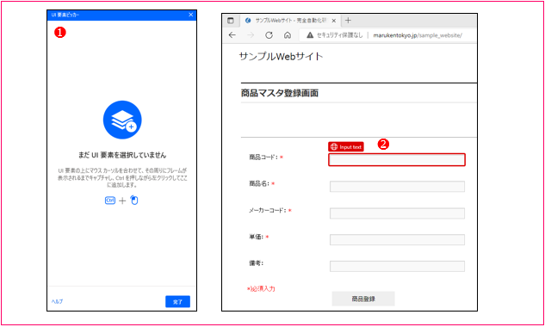Click the 単価 input field
The width and height of the screenshot is (545, 327).
397,239
